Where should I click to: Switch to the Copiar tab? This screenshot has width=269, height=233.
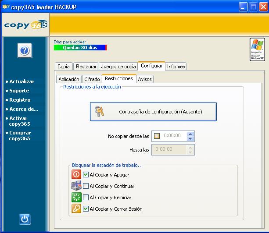64,67
